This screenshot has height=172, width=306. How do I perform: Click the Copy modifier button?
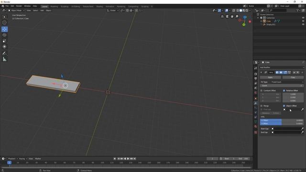click(293, 77)
